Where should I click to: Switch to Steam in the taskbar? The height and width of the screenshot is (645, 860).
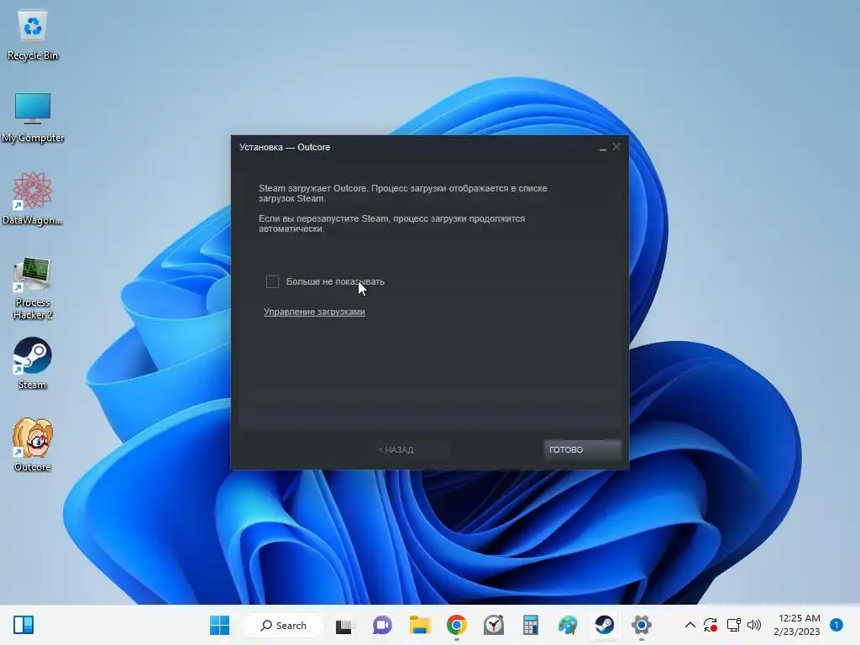(605, 625)
